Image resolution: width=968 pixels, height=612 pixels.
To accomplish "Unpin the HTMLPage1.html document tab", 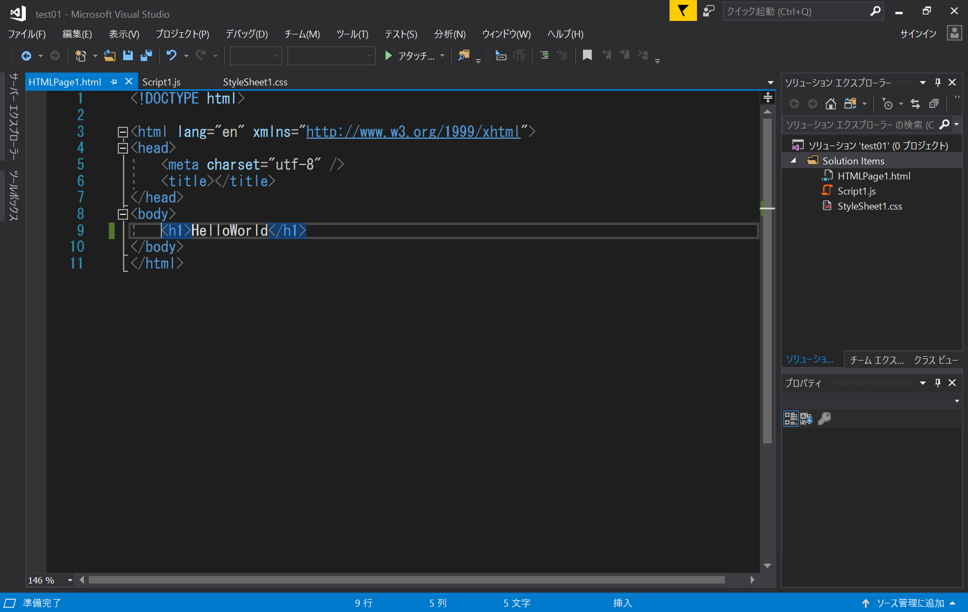I will (x=113, y=82).
